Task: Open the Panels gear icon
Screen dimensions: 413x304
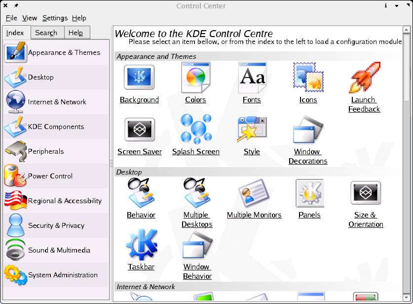Action: click(310, 193)
